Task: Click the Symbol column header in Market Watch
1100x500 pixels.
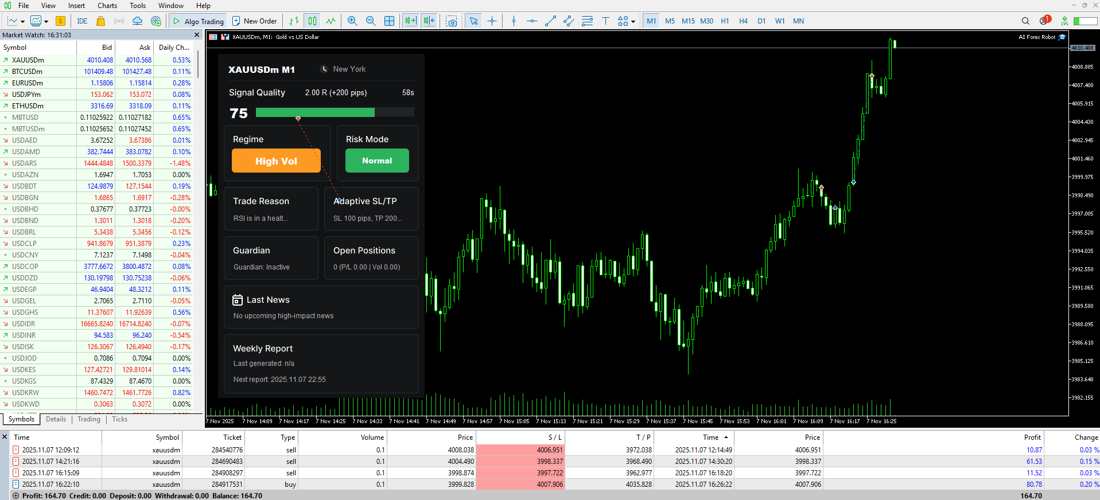Action: [x=38, y=48]
